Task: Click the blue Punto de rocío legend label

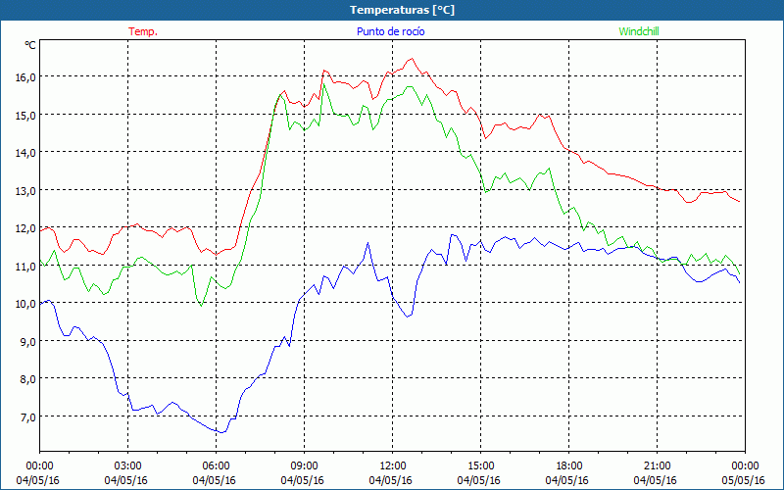Action: [390, 31]
